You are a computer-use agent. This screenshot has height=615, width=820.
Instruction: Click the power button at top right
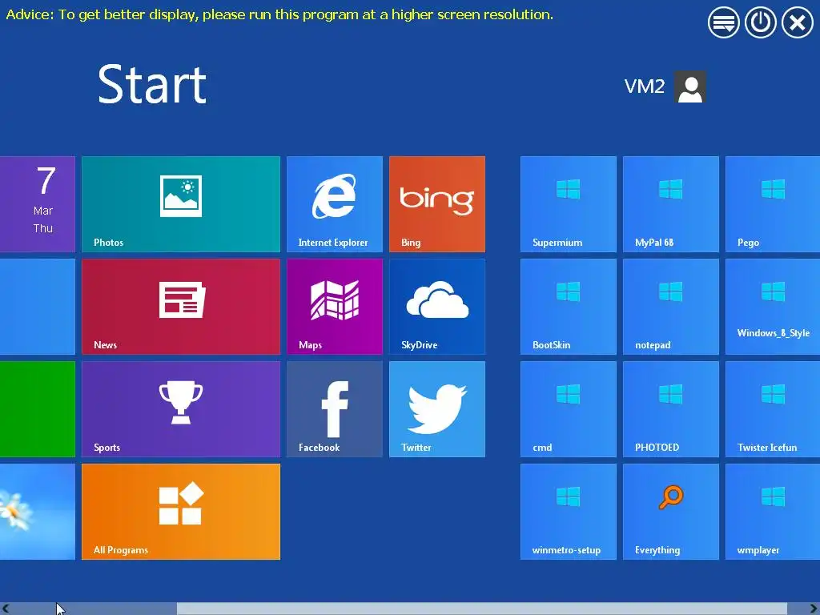tap(761, 22)
